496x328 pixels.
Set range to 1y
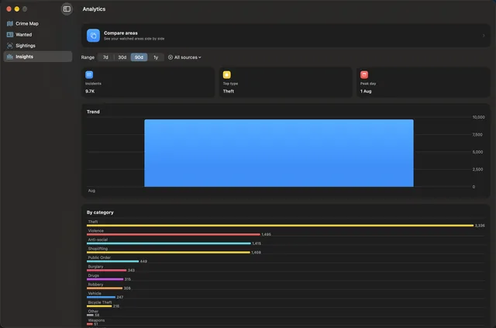(x=156, y=57)
